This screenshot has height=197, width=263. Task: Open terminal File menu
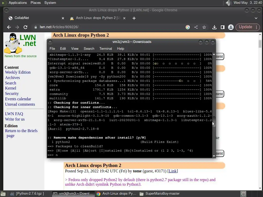(x=52, y=48)
